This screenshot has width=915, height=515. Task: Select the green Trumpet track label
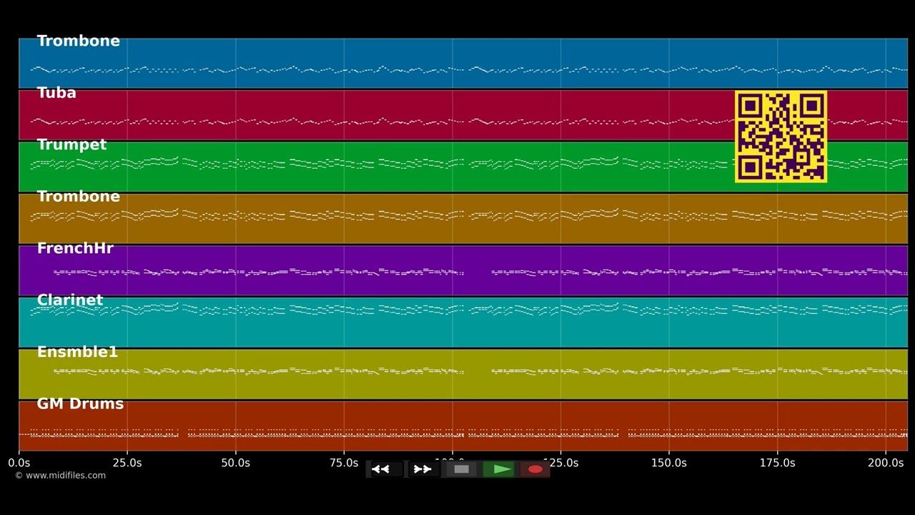(x=71, y=144)
